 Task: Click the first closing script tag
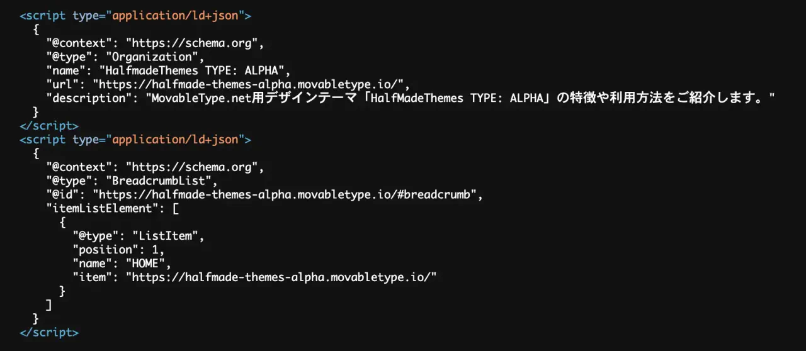tap(49, 126)
